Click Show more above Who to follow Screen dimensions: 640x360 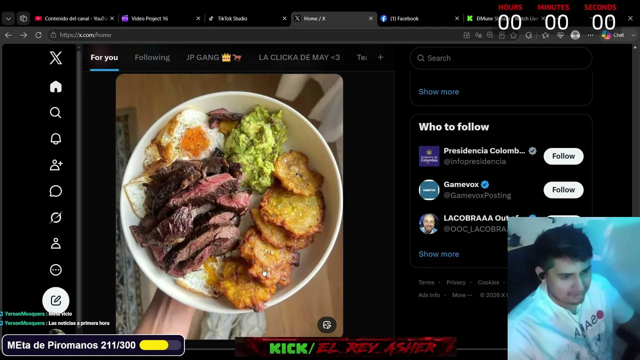coord(438,91)
